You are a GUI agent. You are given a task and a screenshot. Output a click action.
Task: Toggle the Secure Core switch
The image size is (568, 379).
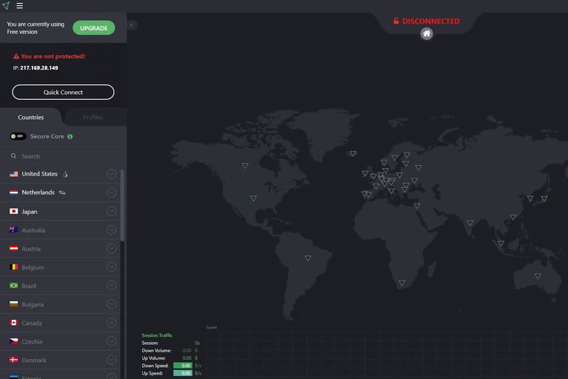[18, 136]
